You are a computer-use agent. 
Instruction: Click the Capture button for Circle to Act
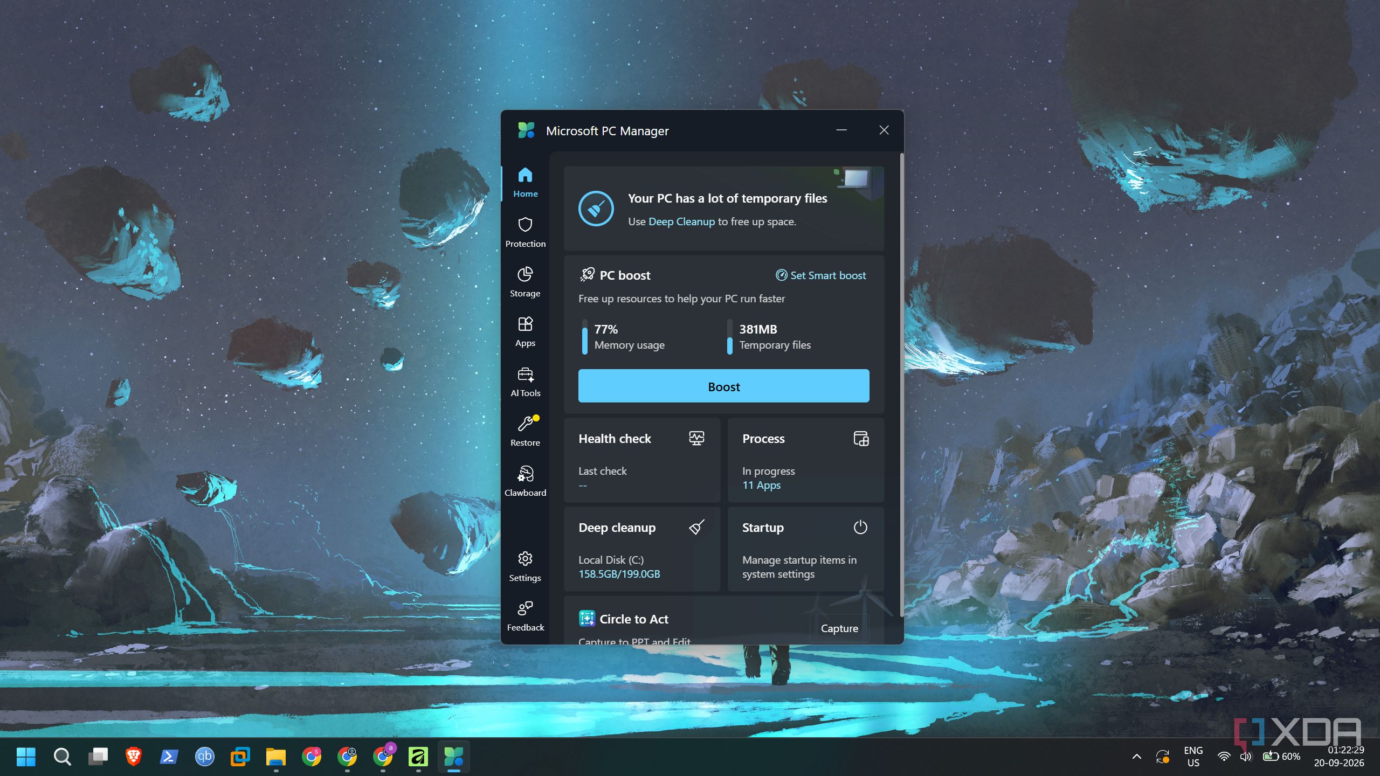(x=839, y=628)
